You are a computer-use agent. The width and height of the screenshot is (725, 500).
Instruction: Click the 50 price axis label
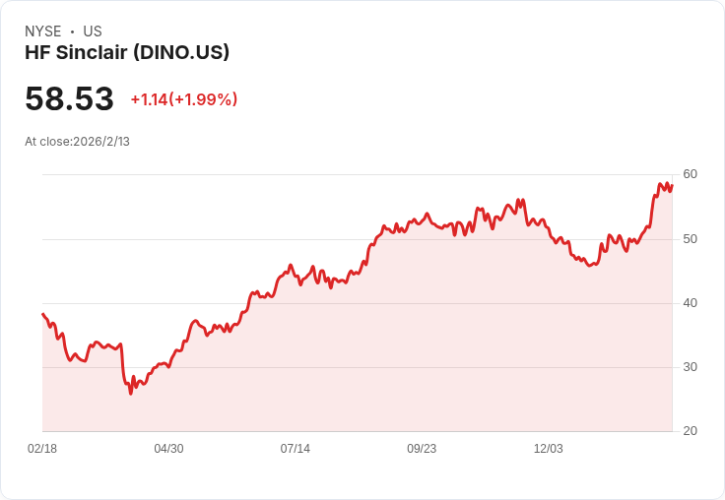[x=690, y=239]
